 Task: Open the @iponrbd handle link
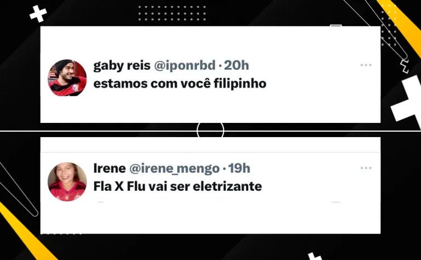(185, 65)
